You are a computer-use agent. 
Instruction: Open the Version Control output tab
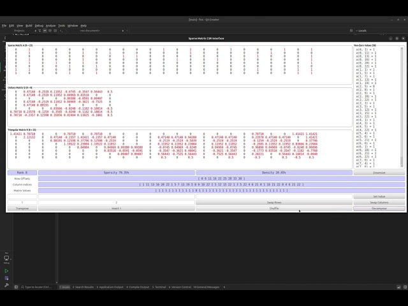point(180,287)
